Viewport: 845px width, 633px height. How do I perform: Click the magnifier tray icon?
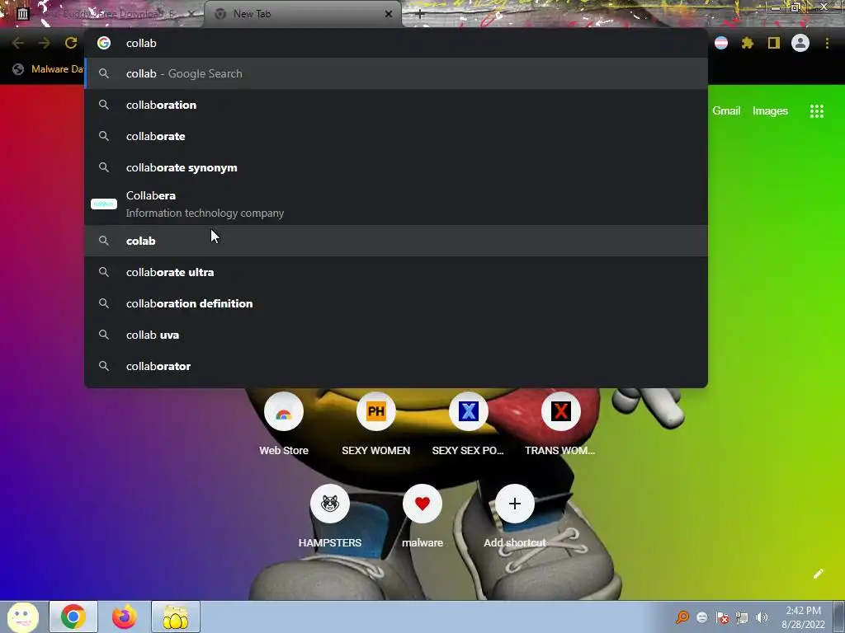[682, 617]
